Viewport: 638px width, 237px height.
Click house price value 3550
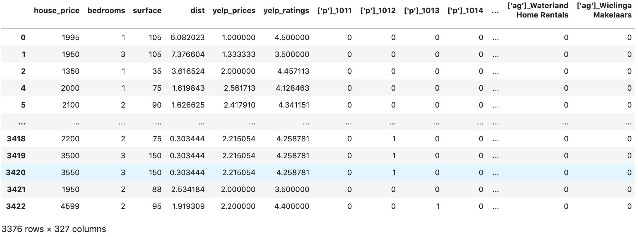(70, 173)
